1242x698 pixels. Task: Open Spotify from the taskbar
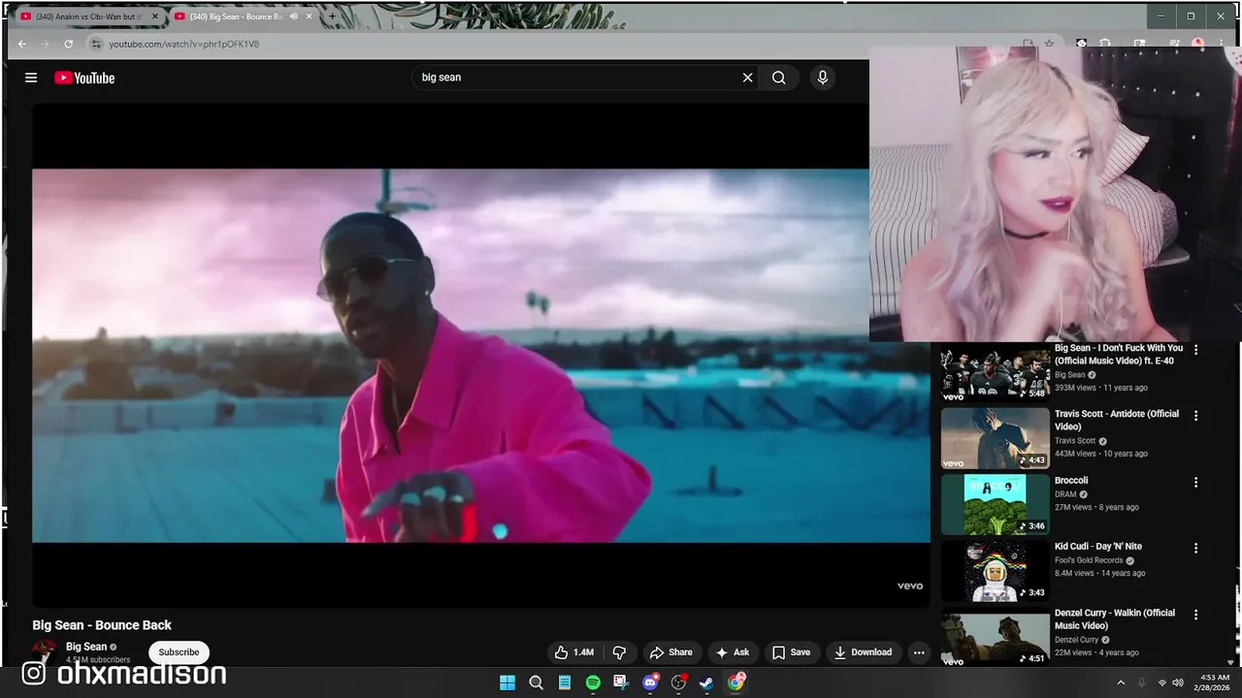[x=593, y=682]
